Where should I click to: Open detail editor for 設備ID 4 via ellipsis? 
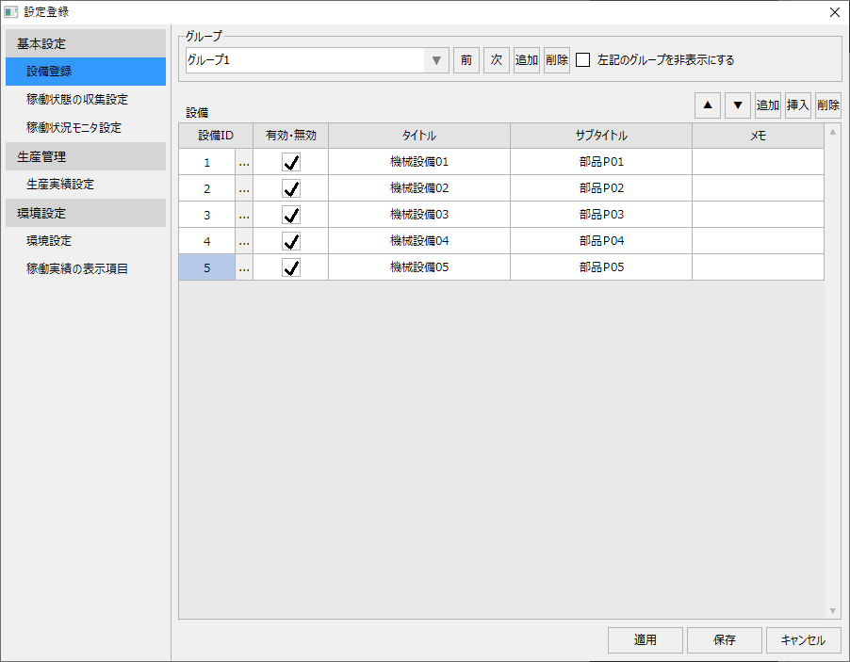[243, 240]
